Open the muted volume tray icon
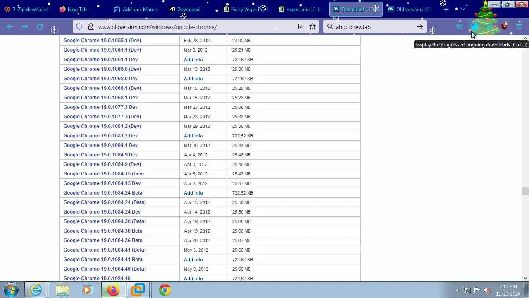Screen dimensions: 529x298 [487, 291]
